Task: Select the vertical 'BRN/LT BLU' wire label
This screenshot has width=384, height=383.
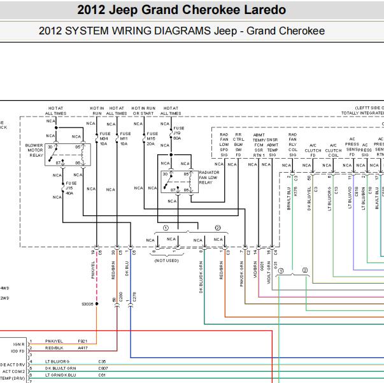Action: [x=288, y=199]
